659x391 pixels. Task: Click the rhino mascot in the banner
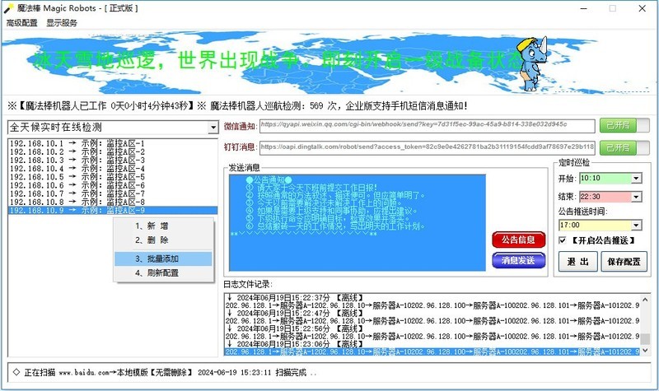532,63
